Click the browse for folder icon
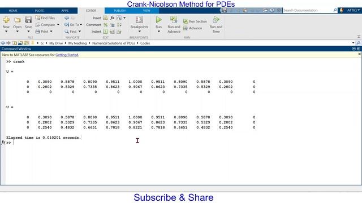Image resolution: width=362 pixels, height=203 pixels. [x=20, y=43]
